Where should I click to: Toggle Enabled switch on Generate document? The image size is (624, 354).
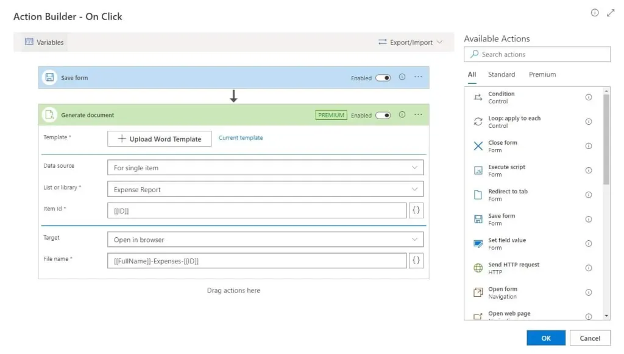383,115
